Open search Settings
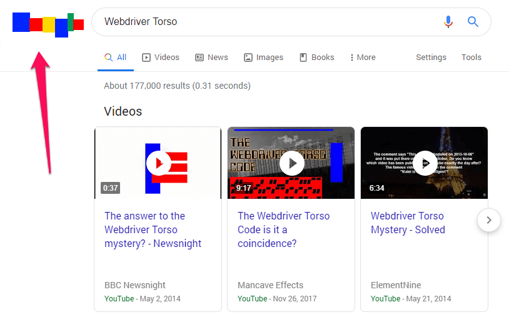 tap(431, 58)
